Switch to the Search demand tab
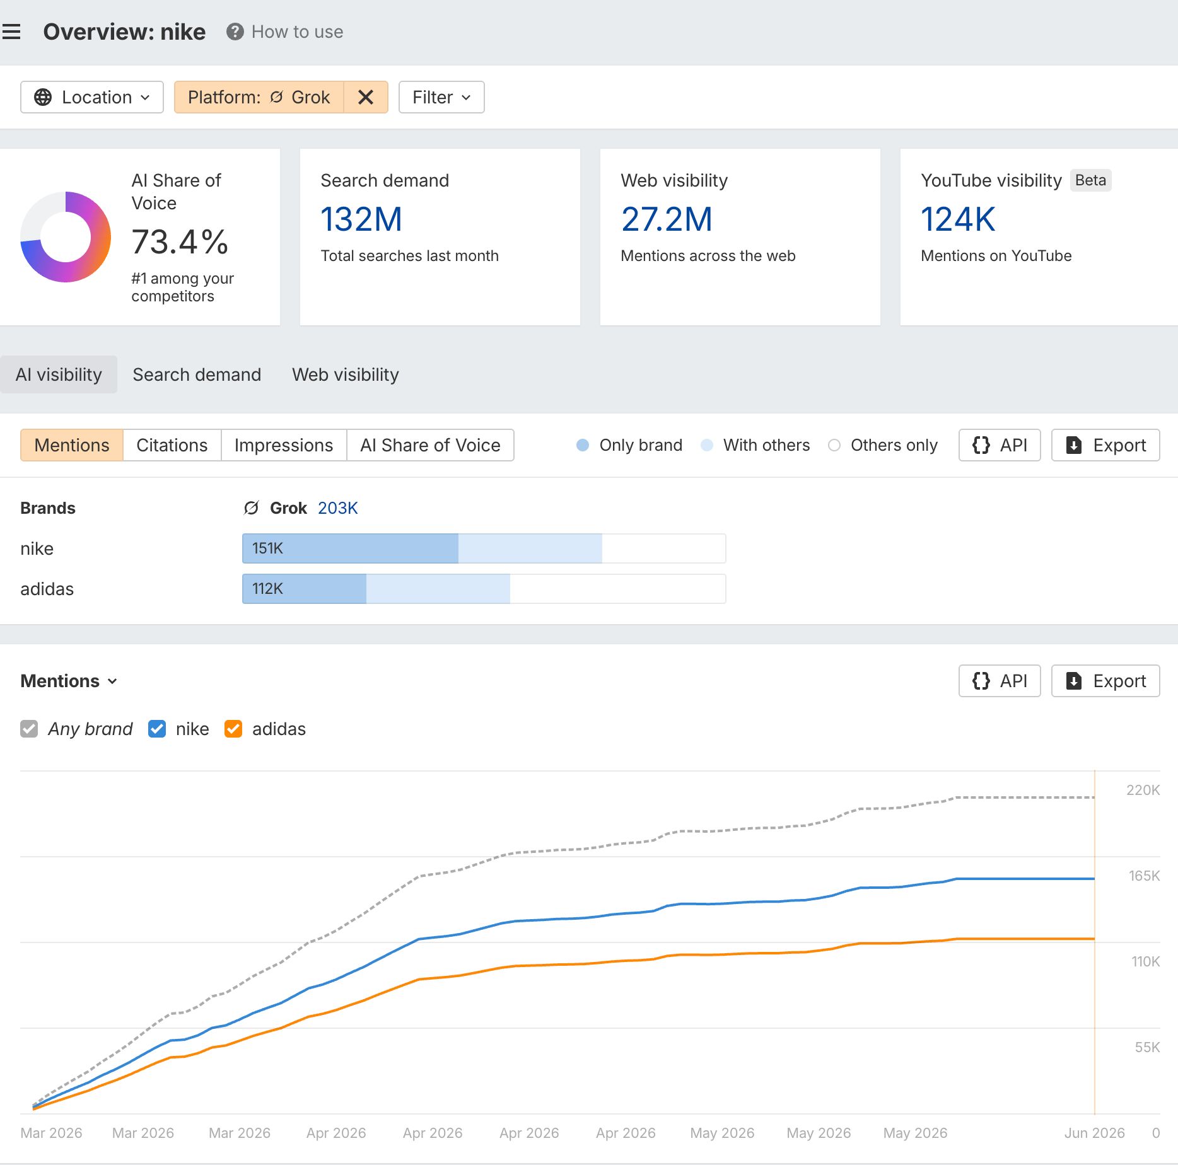 [197, 374]
